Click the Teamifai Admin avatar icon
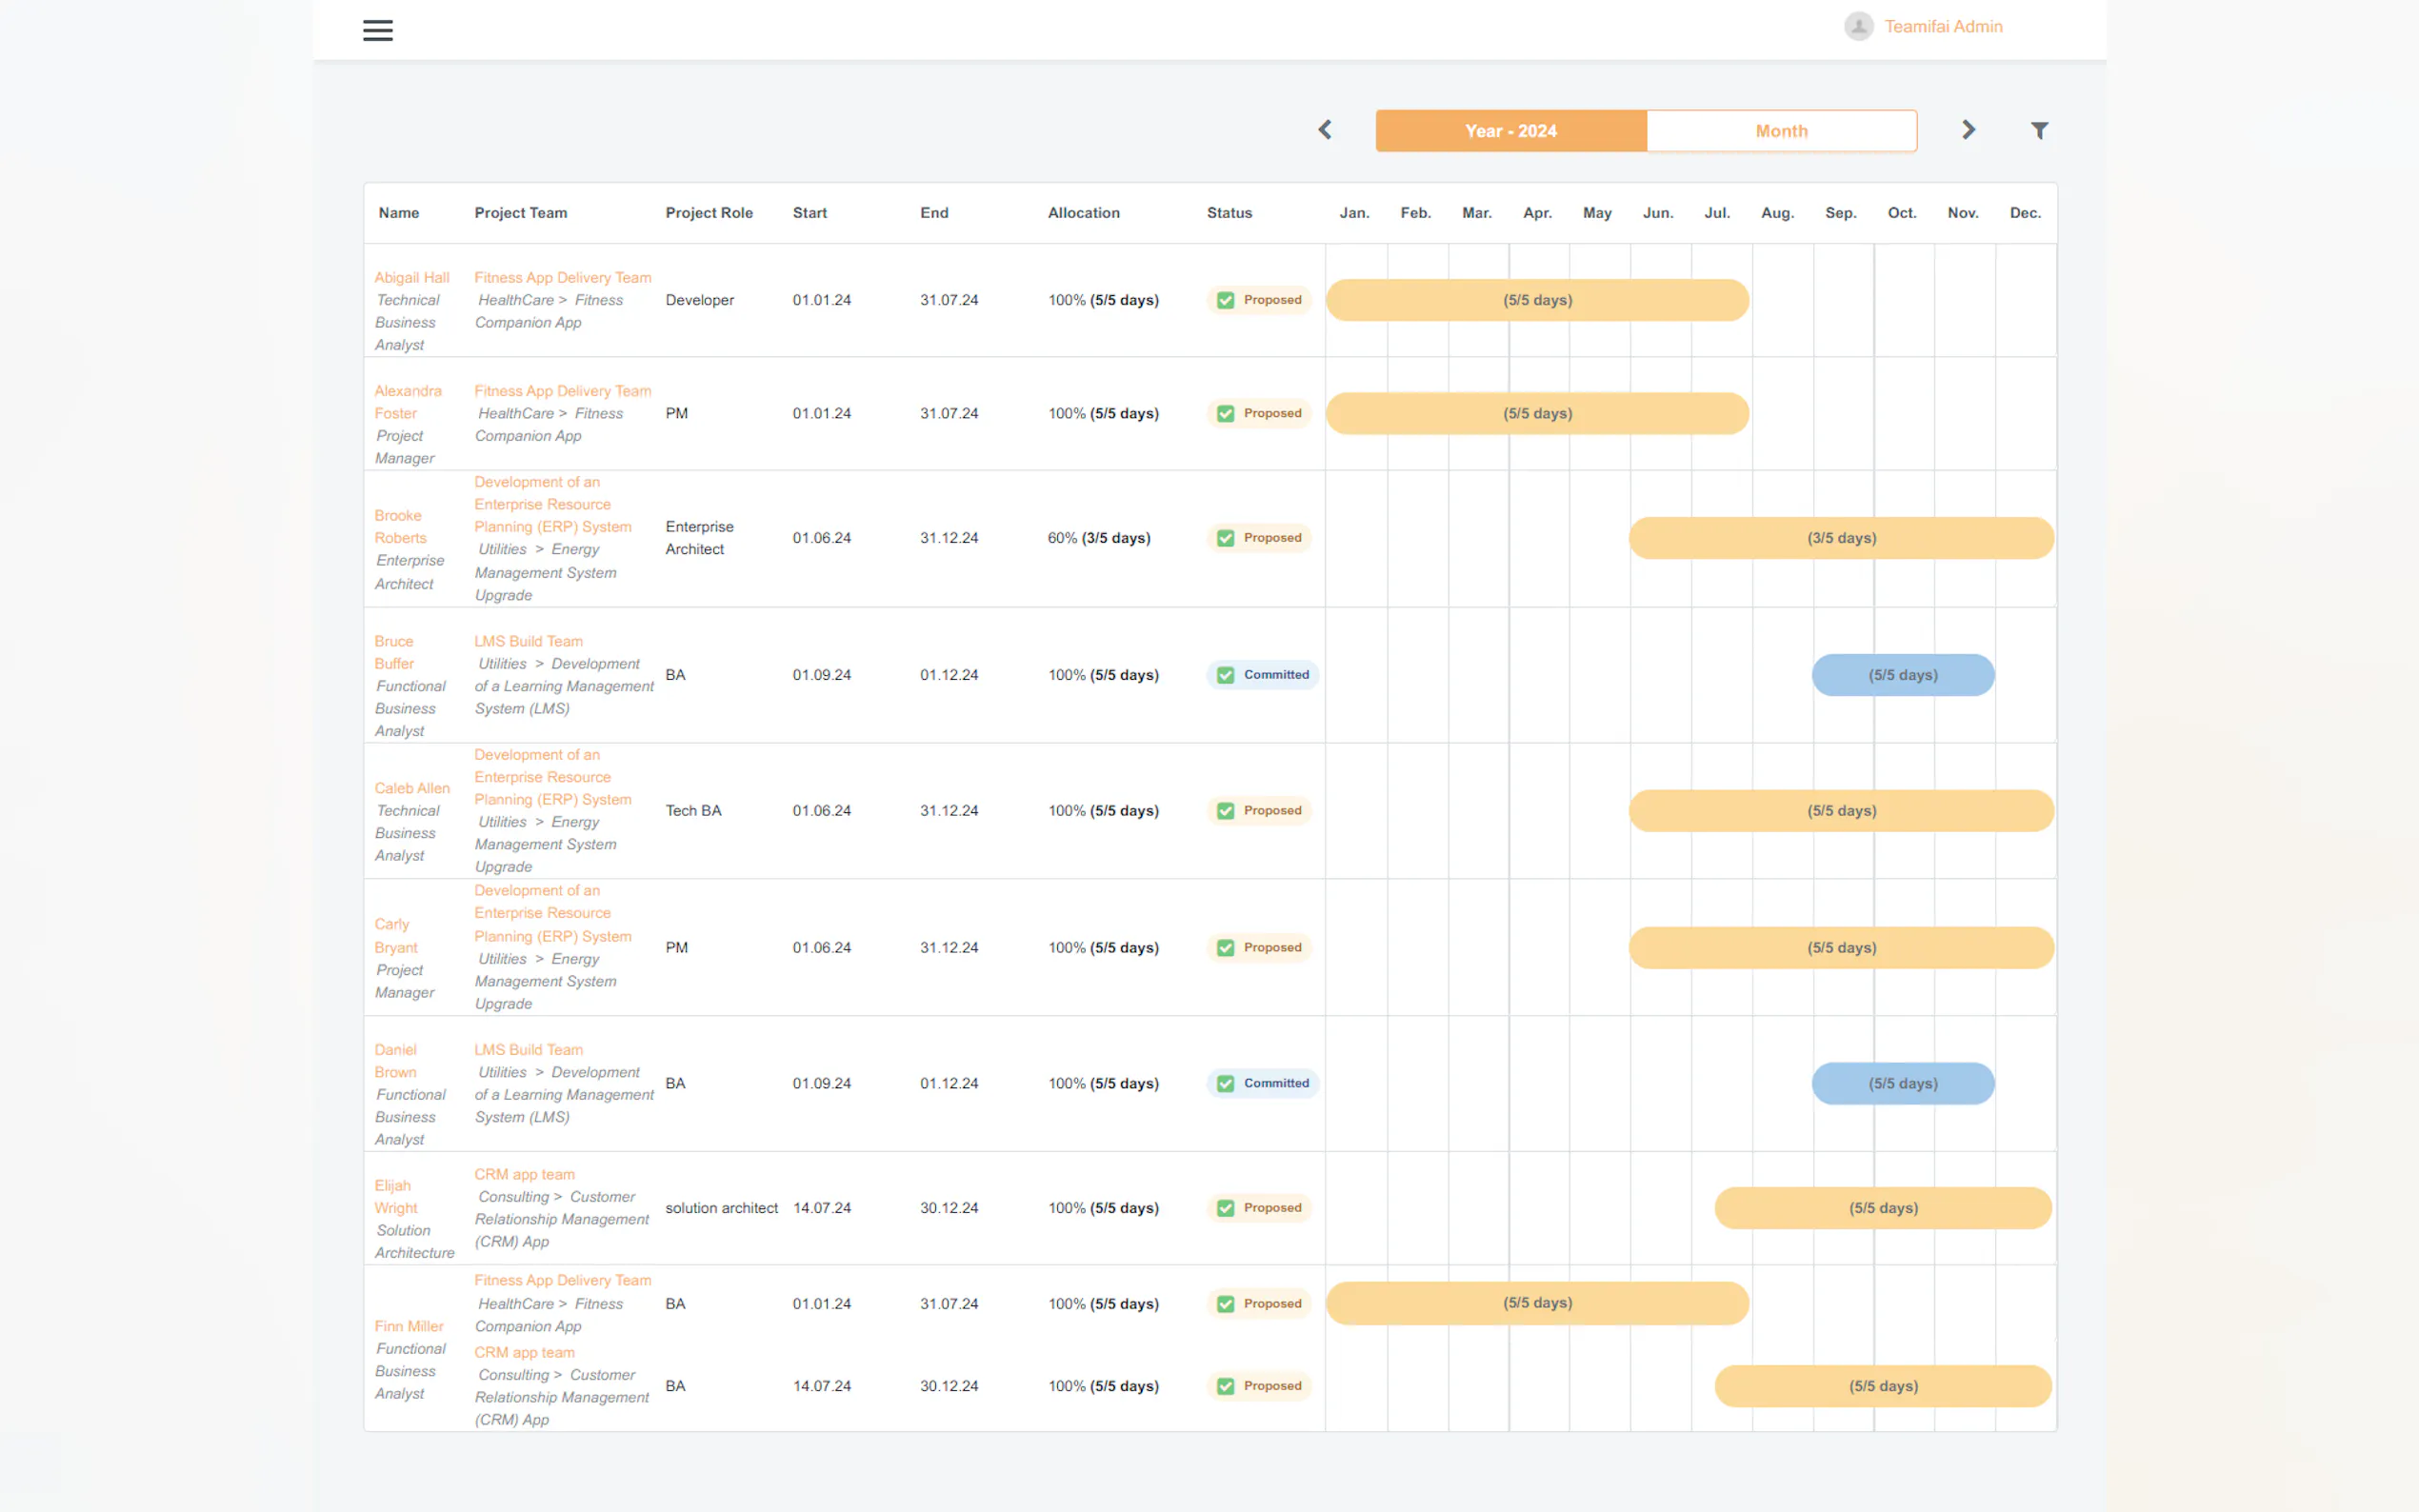The image size is (2419, 1512). 1858,26
